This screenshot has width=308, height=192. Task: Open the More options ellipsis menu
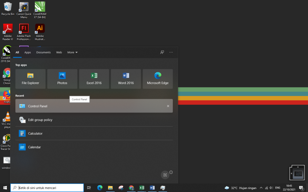[x=171, y=52]
